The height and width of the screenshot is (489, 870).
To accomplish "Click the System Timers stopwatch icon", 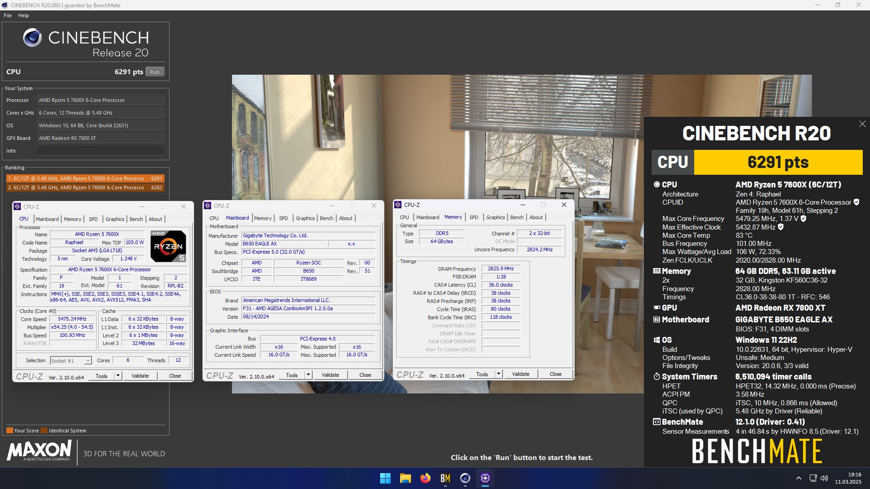I will [x=657, y=376].
